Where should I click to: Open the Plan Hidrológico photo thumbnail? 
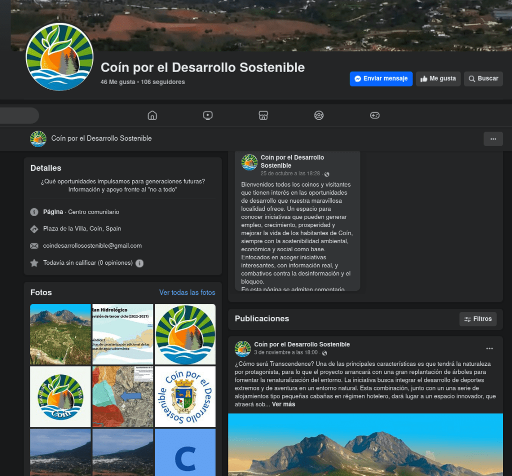pos(122,334)
